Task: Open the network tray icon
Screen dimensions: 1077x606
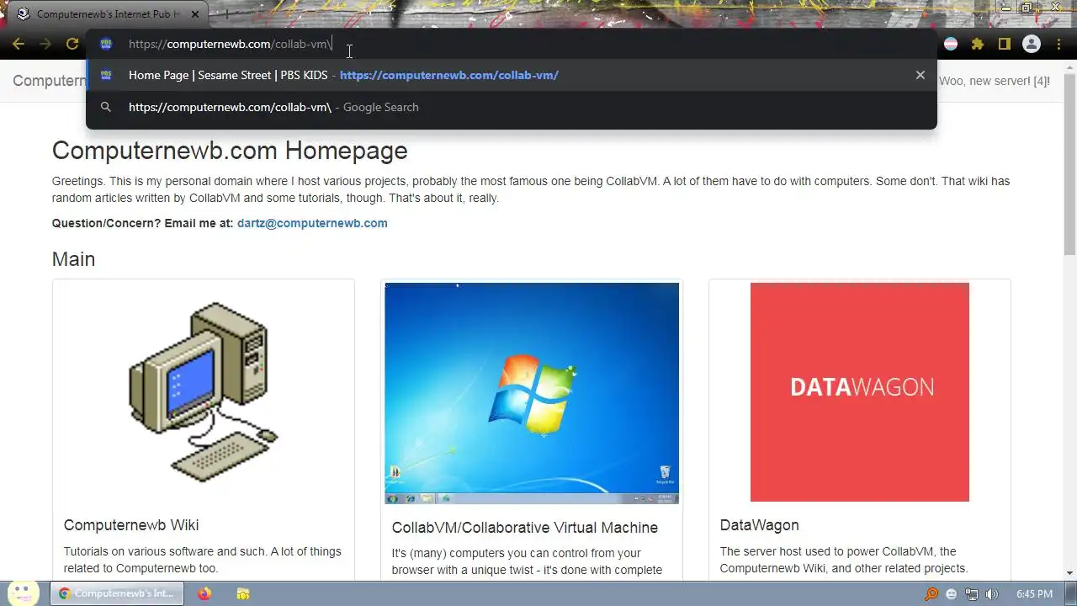Action: click(x=972, y=593)
